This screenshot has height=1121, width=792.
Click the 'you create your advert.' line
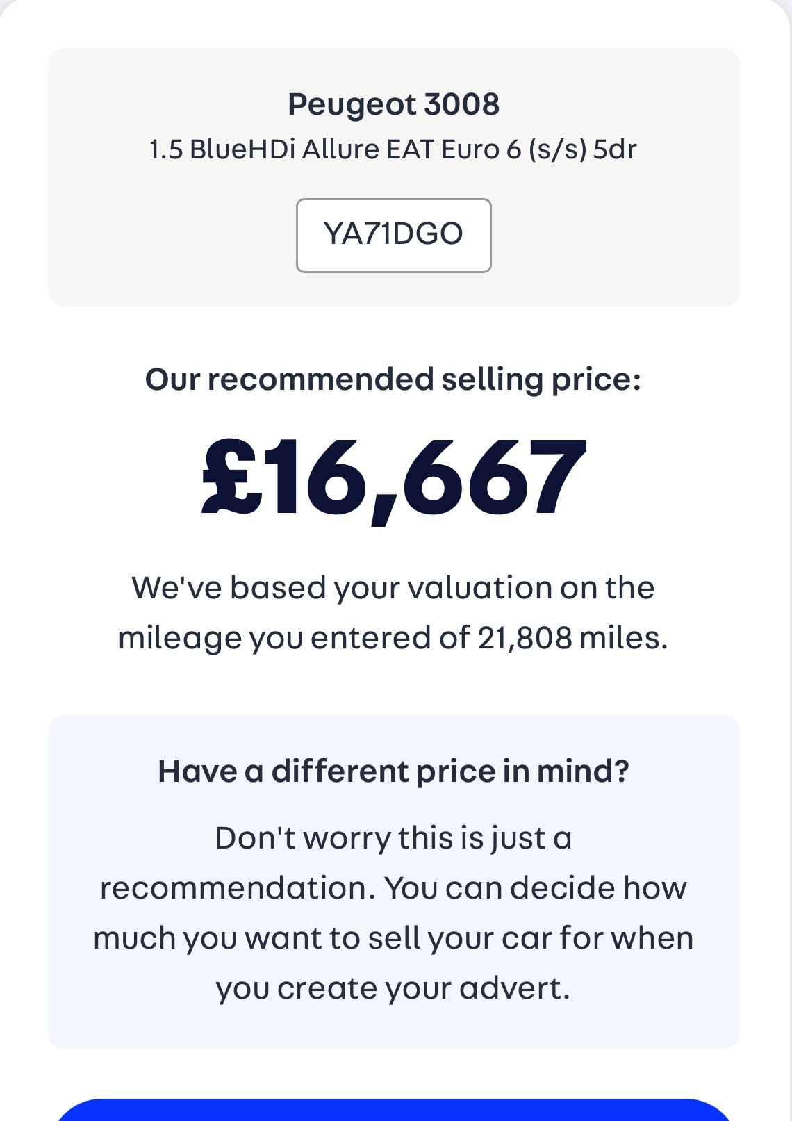tap(393, 988)
